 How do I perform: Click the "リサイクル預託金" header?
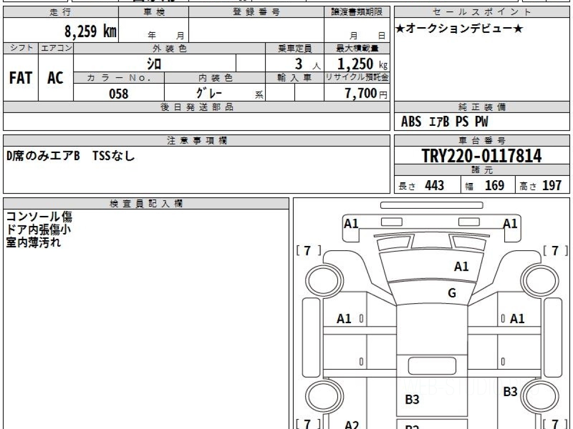[x=357, y=78]
